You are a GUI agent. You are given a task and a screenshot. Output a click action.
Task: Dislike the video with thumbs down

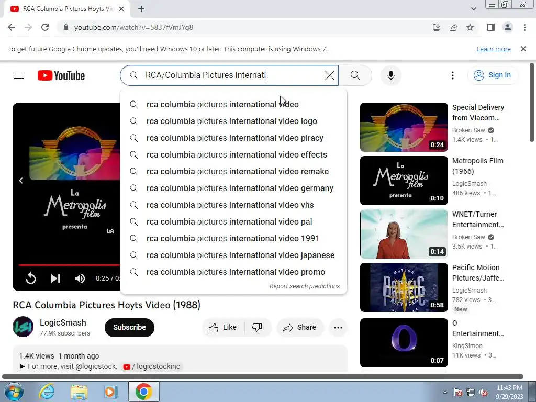tap(257, 328)
